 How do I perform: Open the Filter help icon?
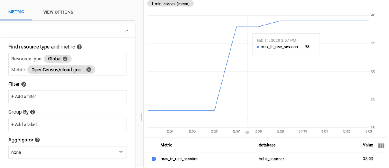[x=24, y=84]
